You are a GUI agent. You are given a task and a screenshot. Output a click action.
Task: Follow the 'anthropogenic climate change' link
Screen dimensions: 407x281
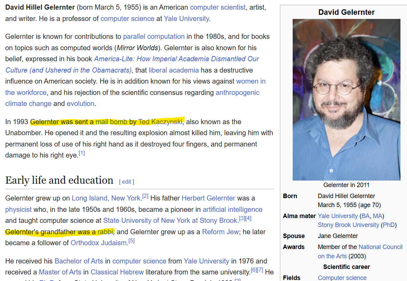click(x=238, y=93)
